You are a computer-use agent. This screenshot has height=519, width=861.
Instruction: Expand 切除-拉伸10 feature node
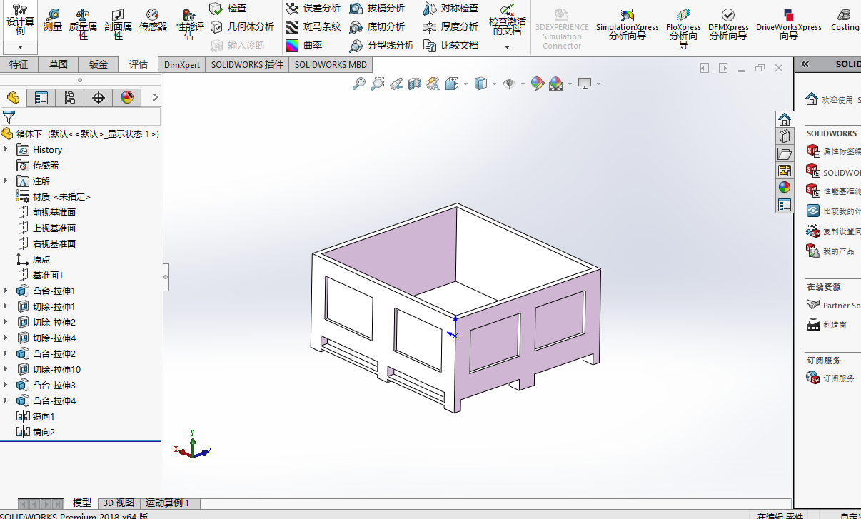pos(6,369)
